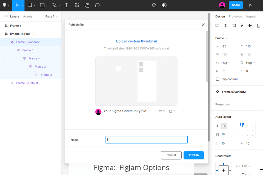Screen dimensions: 263x175
Task: Align horizontal centers icon
Action: [225, 26]
